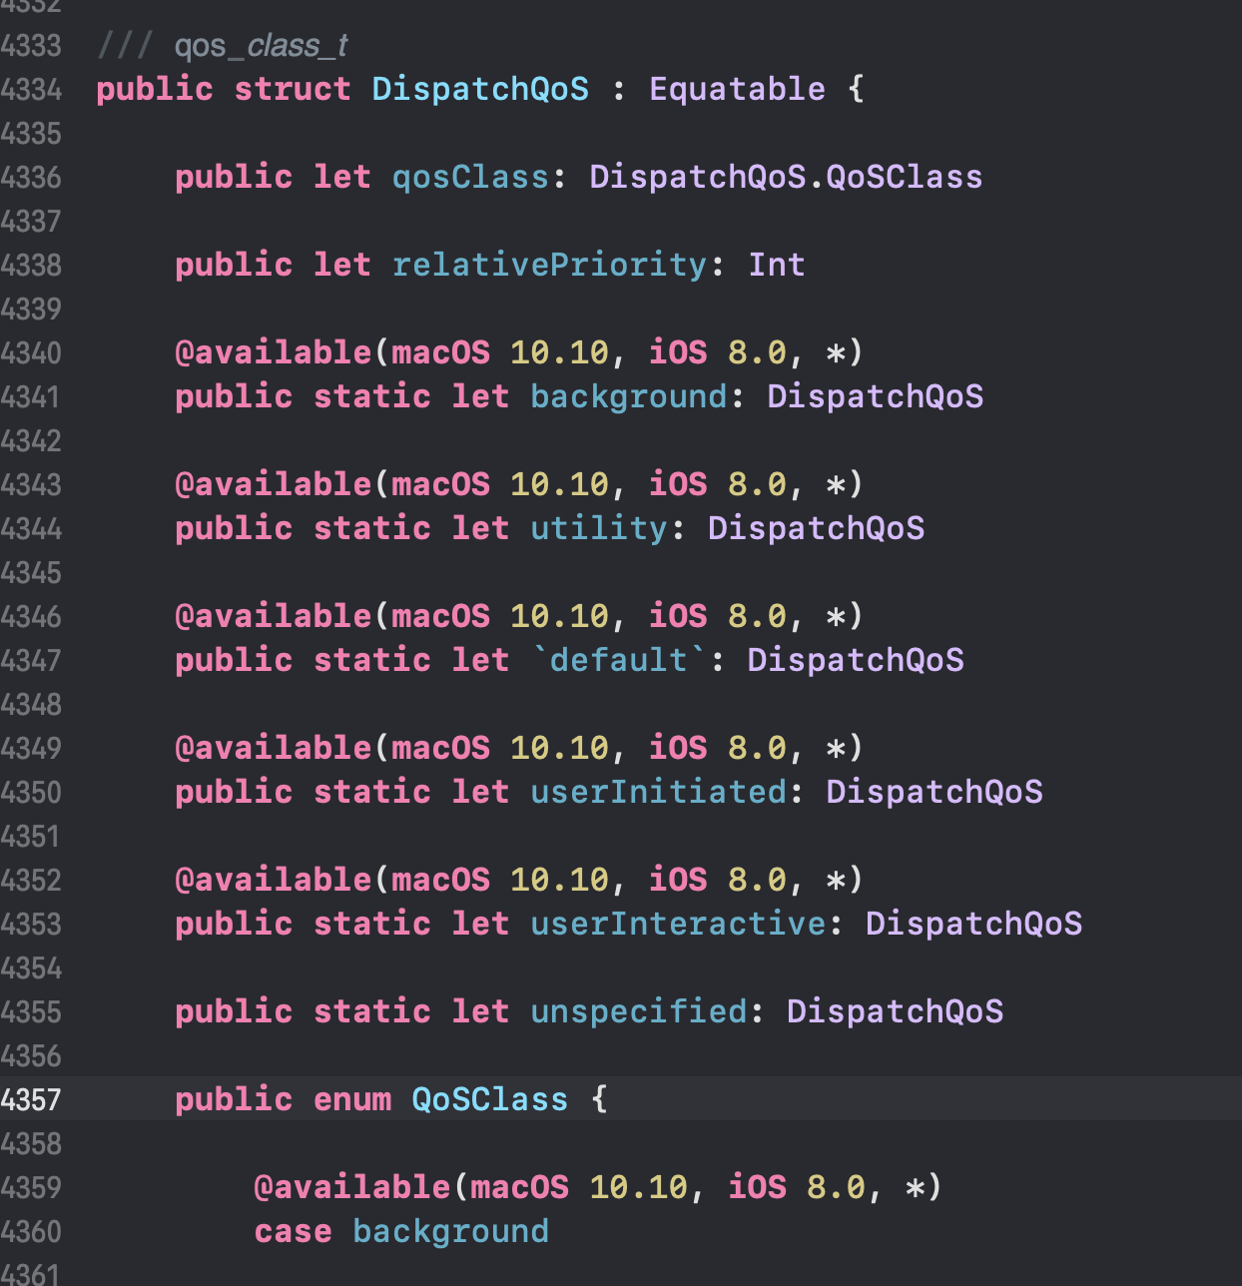Click the DispatchQoS type on line 4344
This screenshot has width=1242, height=1286.
point(817,528)
